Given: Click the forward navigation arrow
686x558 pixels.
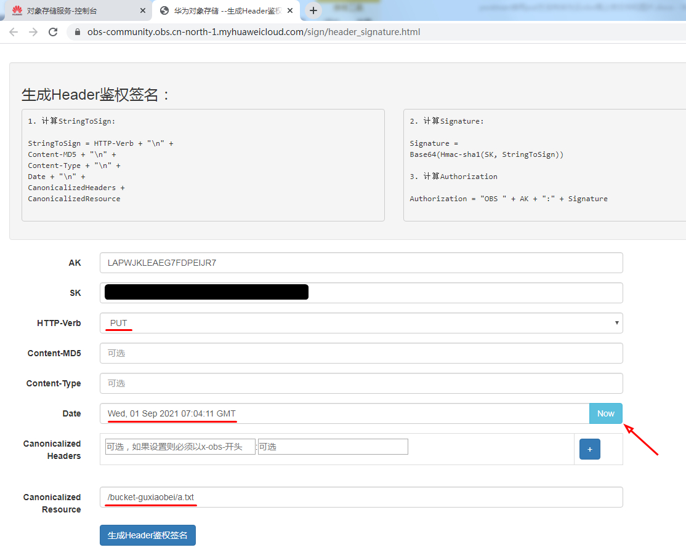Looking at the screenshot, I should [x=34, y=32].
